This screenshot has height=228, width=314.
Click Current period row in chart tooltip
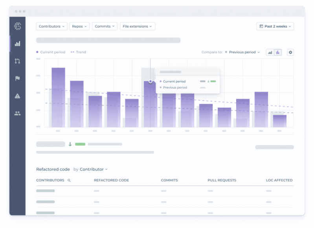pyautogui.click(x=188, y=81)
